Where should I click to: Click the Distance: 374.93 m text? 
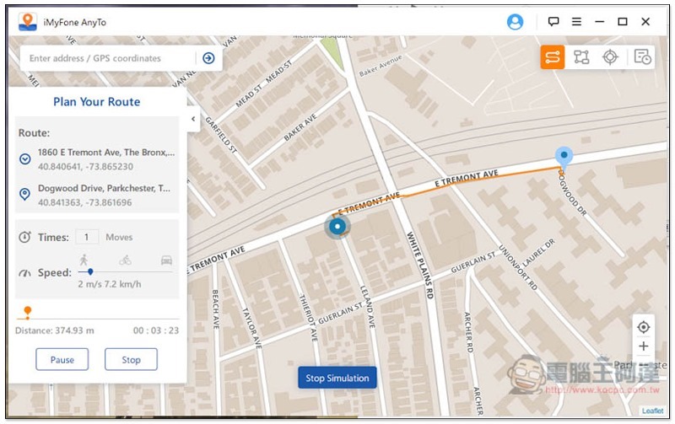tap(54, 330)
